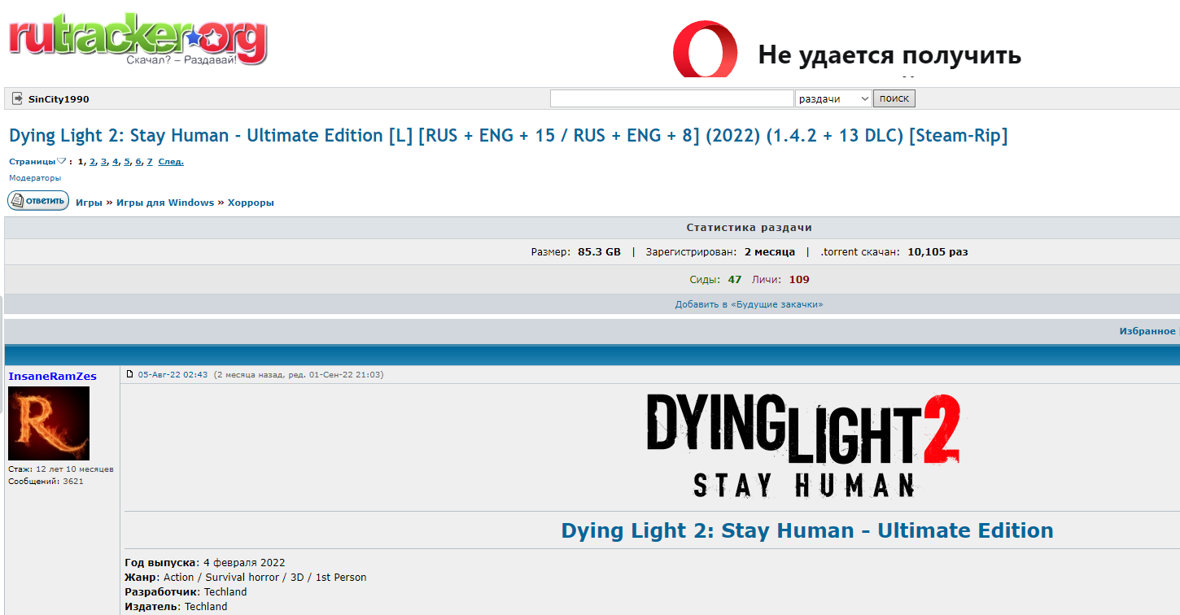Click the «След.» next page link
The width and height of the screenshot is (1180, 615).
pos(171,162)
